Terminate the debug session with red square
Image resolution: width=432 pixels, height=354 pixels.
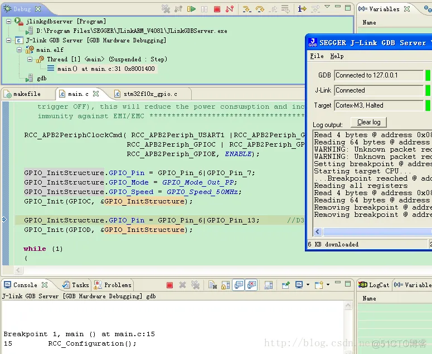(217, 9)
